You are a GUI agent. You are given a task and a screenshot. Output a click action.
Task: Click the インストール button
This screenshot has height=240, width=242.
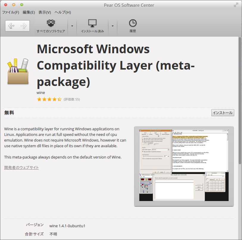tap(223, 113)
